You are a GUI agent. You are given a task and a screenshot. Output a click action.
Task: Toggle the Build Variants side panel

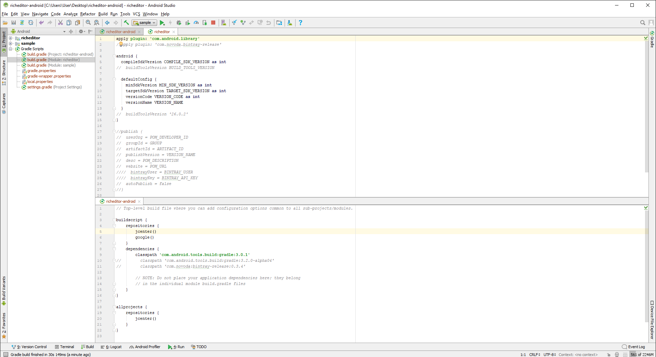coord(4,291)
